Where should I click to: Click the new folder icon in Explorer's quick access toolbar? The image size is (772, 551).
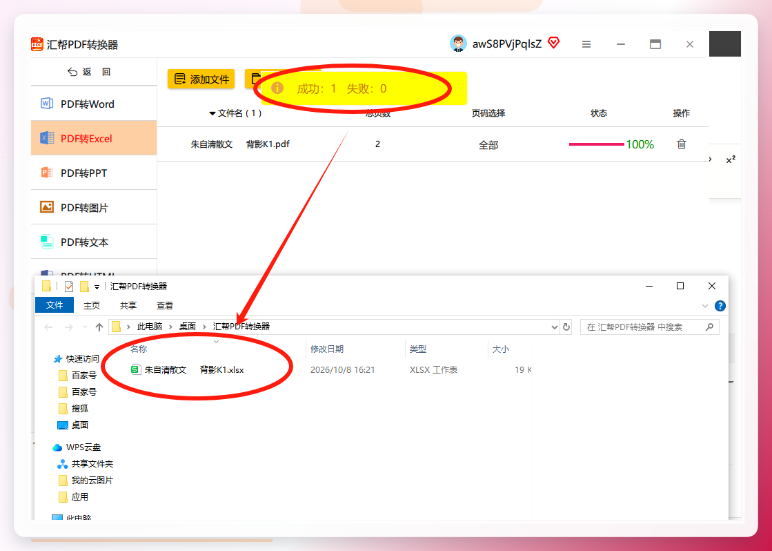(84, 287)
